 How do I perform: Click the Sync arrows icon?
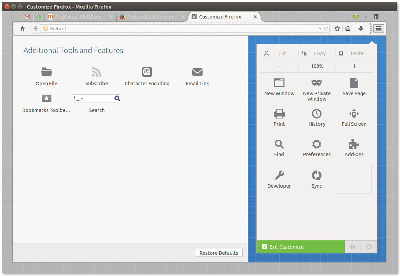coord(317,175)
